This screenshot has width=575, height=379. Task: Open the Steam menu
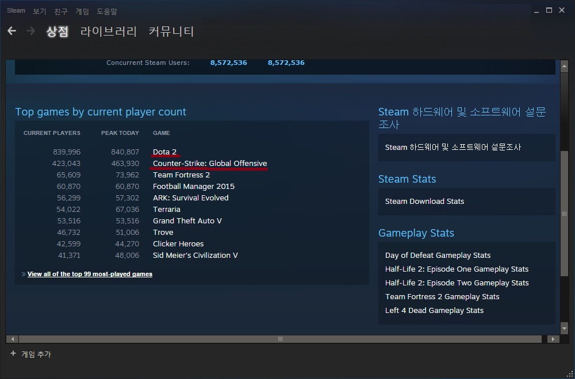(x=16, y=10)
